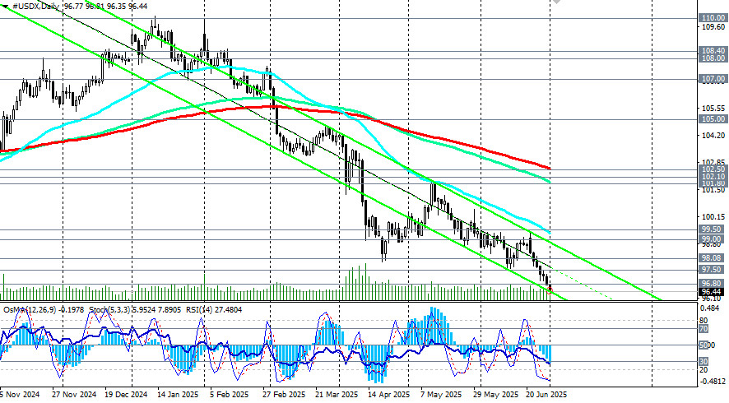729x403 pixels.
Task: Click the 104.20 price scale value
Action: coord(713,135)
